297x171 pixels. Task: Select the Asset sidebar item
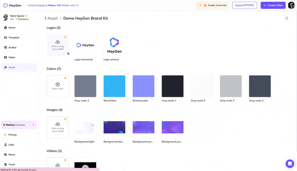(x=19, y=67)
